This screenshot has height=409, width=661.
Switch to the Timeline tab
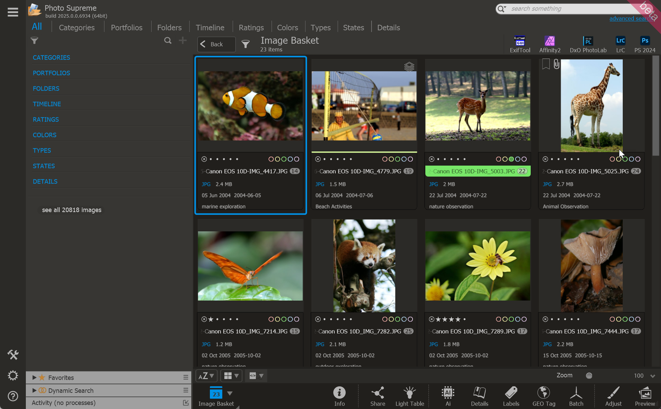[x=210, y=28]
